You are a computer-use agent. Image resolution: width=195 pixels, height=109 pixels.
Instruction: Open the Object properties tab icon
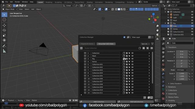tap(163, 70)
